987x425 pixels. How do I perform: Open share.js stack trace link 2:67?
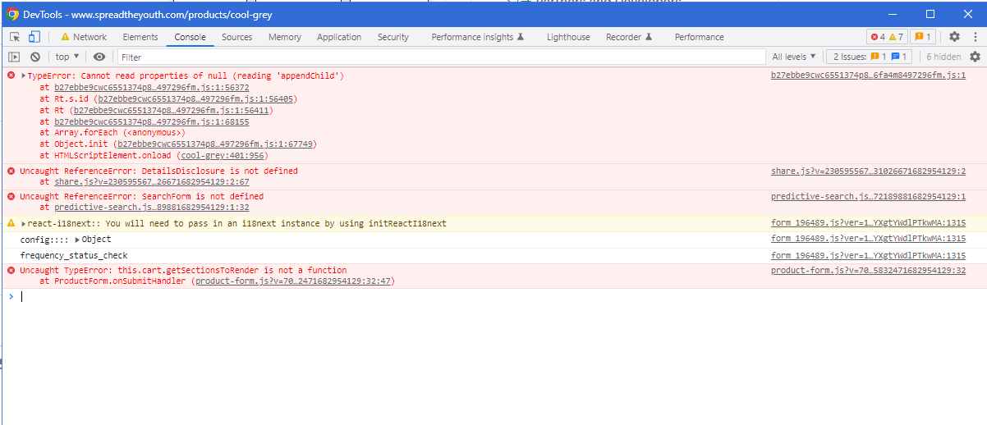(152, 182)
